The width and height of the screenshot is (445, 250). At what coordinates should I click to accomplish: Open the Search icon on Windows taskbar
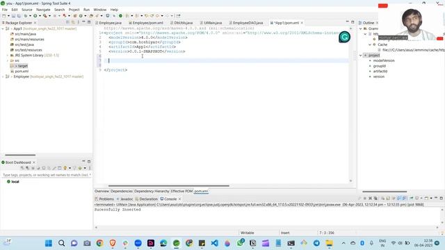[x=61, y=243]
